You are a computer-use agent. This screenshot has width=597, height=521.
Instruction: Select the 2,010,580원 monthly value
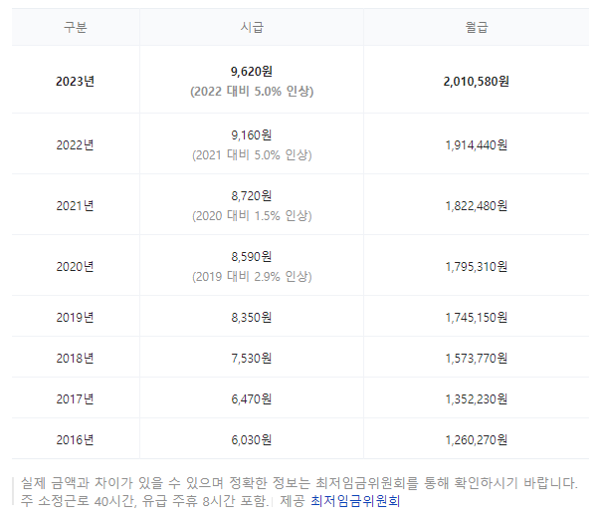coord(476,81)
